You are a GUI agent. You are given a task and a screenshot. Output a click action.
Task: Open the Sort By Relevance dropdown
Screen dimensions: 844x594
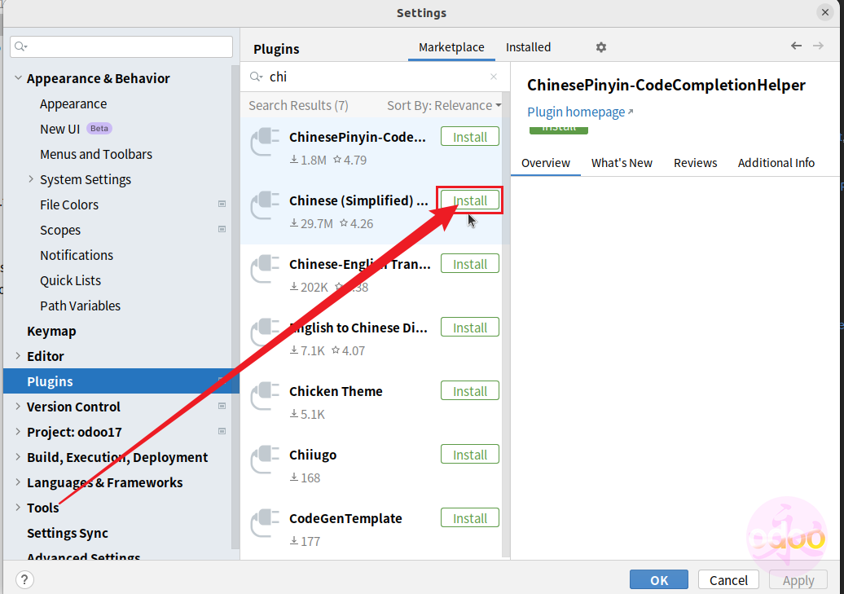444,105
